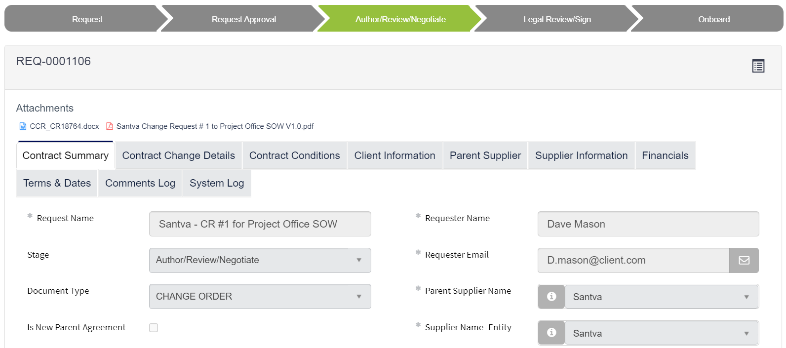Click the envelope icon next to Requester Email
This screenshot has height=348, width=786.
click(x=744, y=260)
